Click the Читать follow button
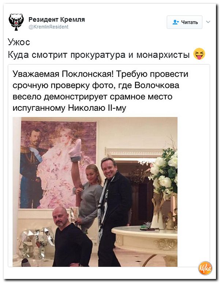The width and height of the screenshot is (220, 283). (184, 22)
